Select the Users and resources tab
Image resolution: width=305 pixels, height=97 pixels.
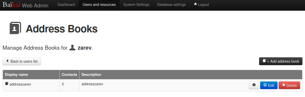(99, 5)
